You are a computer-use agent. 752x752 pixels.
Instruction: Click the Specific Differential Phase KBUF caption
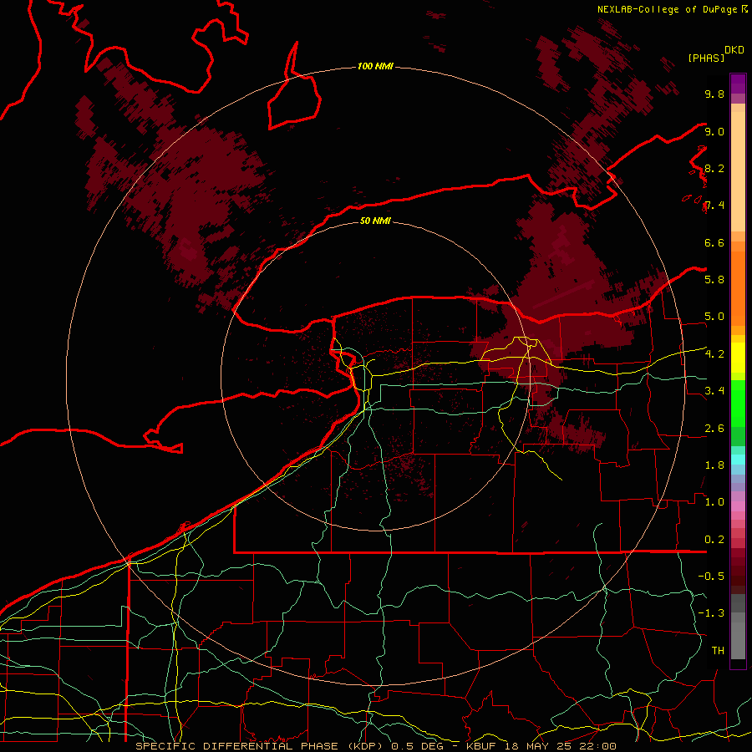pyautogui.click(x=375, y=746)
